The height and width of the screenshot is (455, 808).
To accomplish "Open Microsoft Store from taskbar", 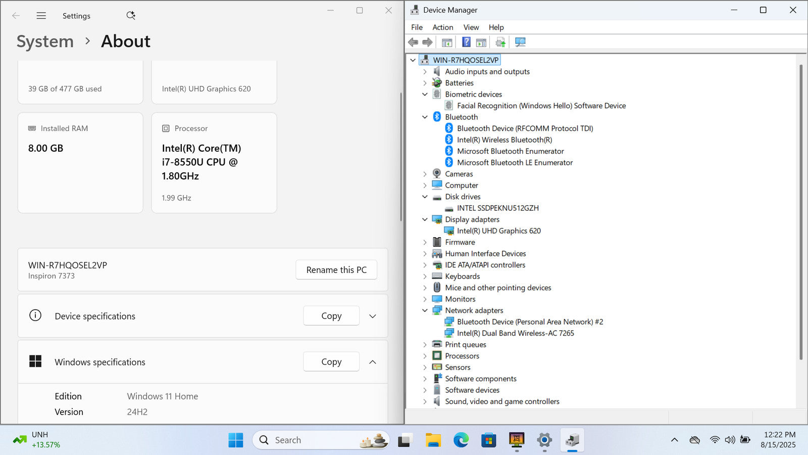I will tap(488, 440).
